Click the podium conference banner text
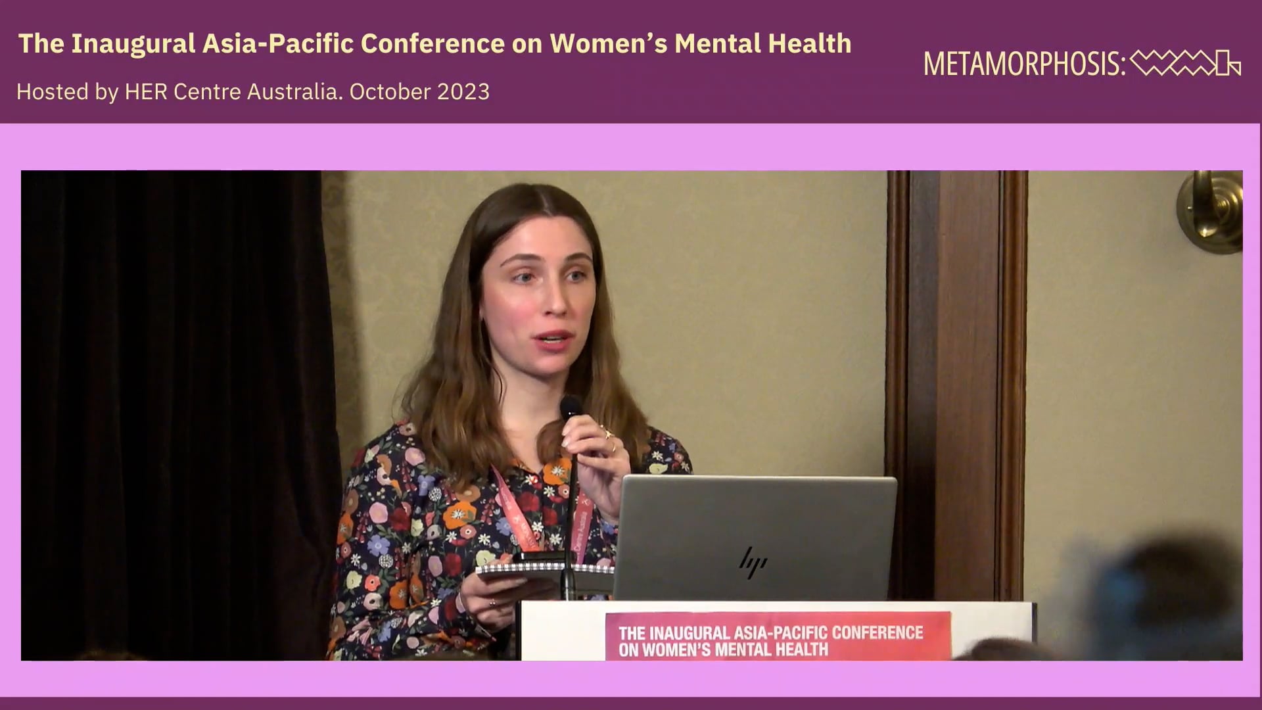Image resolution: width=1262 pixels, height=710 pixels. [x=770, y=641]
